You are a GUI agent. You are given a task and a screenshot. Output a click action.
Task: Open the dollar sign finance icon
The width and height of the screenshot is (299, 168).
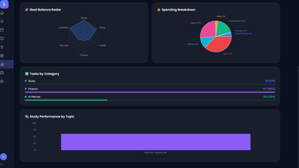[2, 47]
